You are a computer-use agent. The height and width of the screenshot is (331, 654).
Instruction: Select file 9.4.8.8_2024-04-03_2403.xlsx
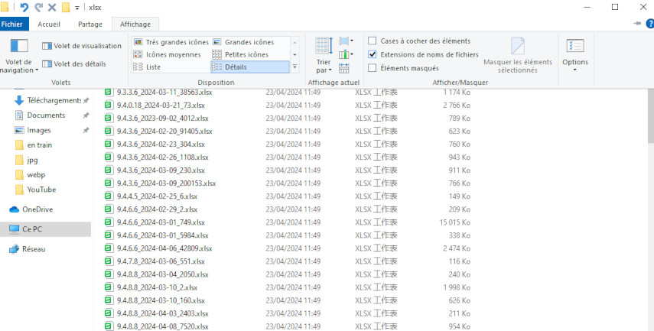click(x=163, y=313)
